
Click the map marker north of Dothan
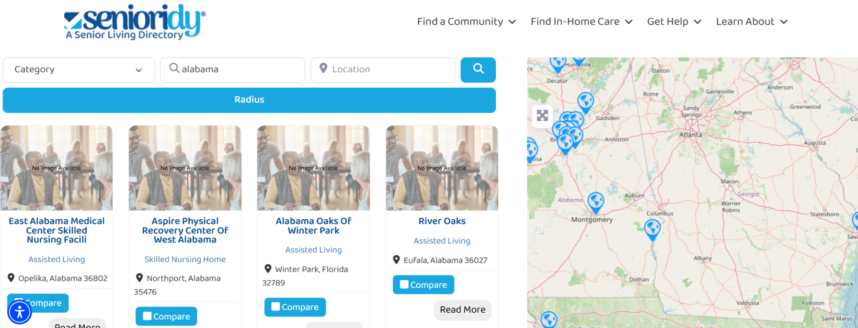pyautogui.click(x=652, y=229)
